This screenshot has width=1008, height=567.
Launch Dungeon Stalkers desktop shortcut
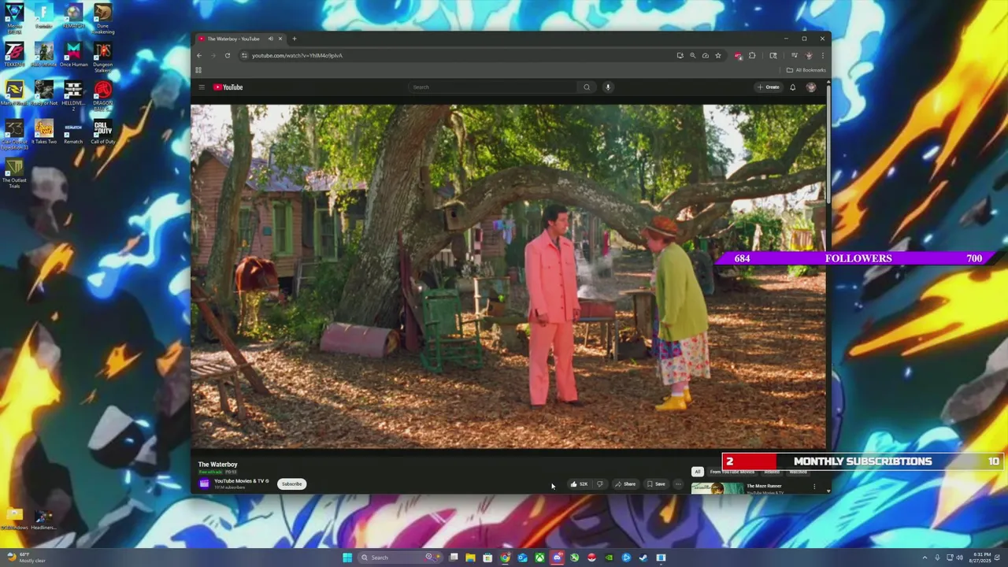(102, 57)
